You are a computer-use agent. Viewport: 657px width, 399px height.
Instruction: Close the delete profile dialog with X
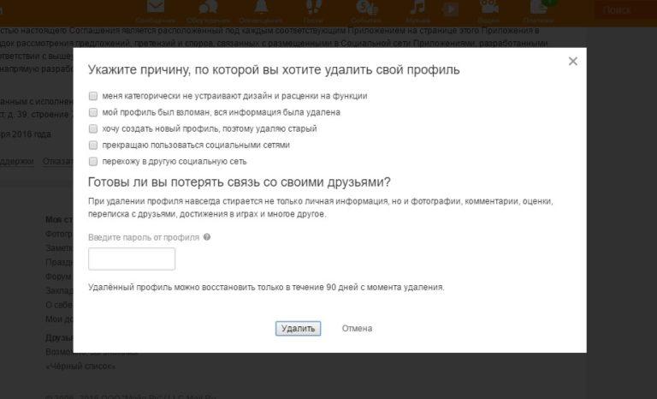[572, 62]
